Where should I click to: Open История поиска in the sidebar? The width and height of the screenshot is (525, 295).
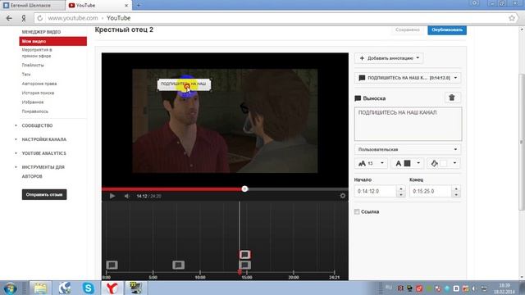[x=38, y=93]
